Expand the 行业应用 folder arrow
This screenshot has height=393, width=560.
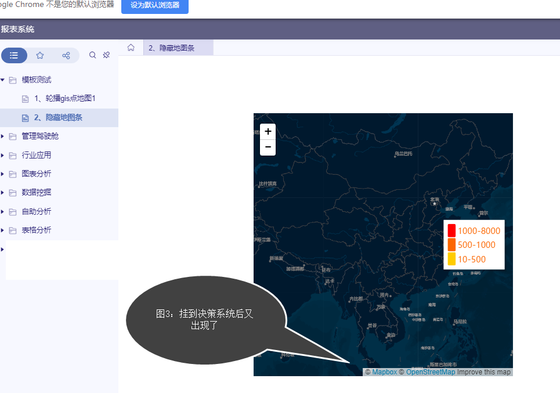pyautogui.click(x=3, y=155)
